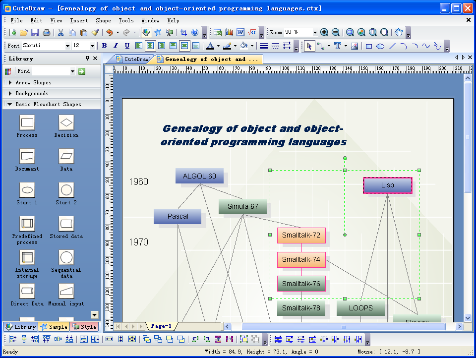Viewport: 476px width, 358px height.
Task: Open the font color picker arrow
Action: click(218, 46)
